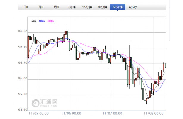Click the 11/05 00:00 date label
Image resolution: width=183 pixels, height=119 pixels.
(x=39, y=113)
